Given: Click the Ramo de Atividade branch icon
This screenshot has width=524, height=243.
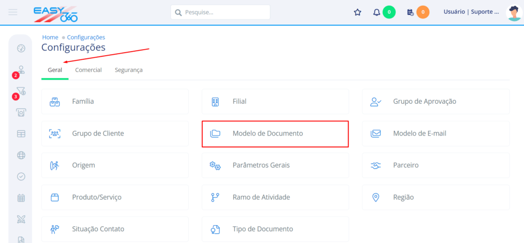Looking at the screenshot, I should pyautogui.click(x=215, y=197).
